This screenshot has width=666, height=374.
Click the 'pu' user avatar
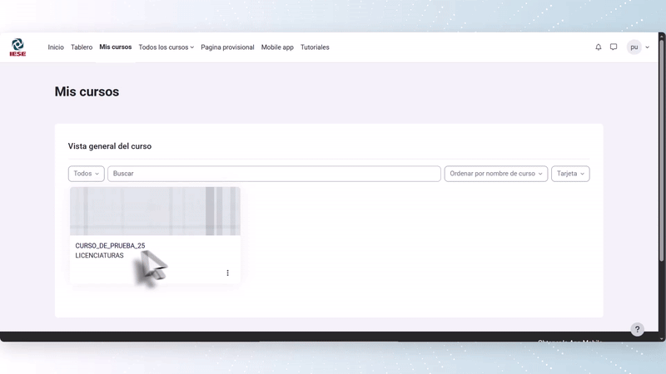tap(634, 47)
